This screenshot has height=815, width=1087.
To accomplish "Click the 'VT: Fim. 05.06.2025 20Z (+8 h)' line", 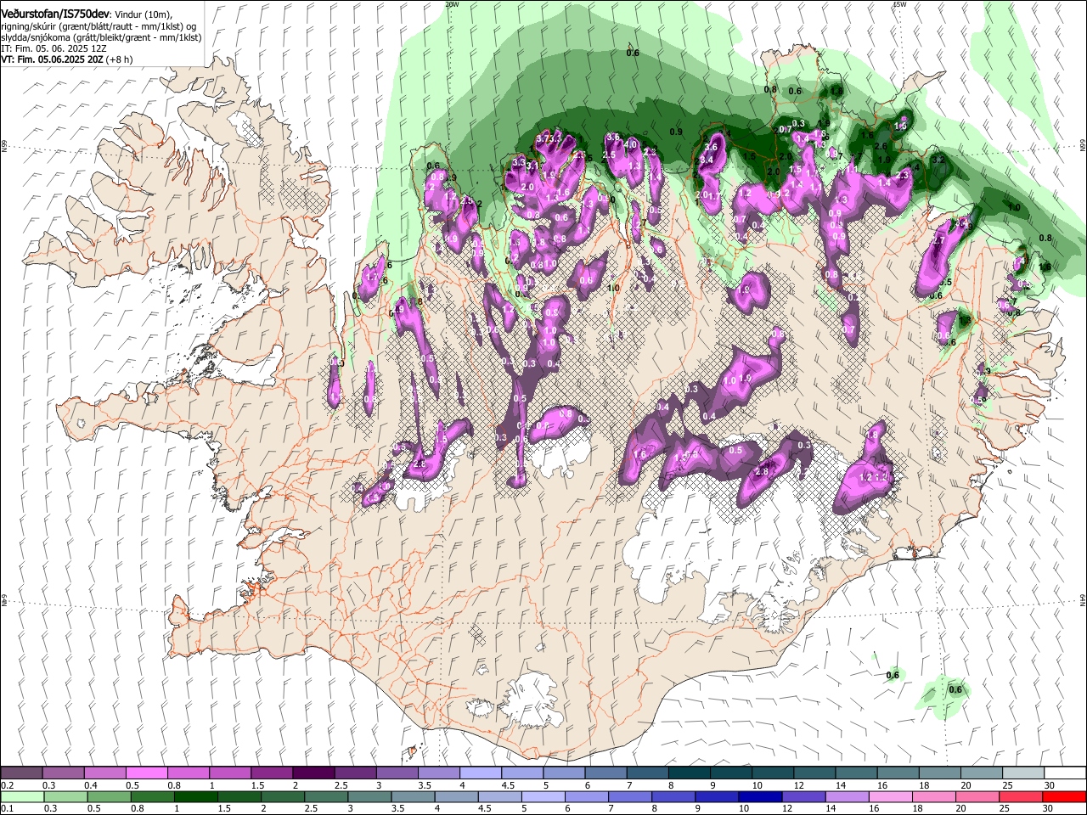I will pyautogui.click(x=66, y=59).
